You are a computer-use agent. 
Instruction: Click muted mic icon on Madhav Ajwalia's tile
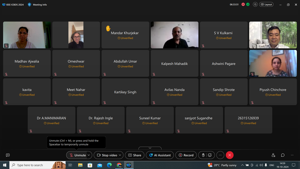coord(6,74)
